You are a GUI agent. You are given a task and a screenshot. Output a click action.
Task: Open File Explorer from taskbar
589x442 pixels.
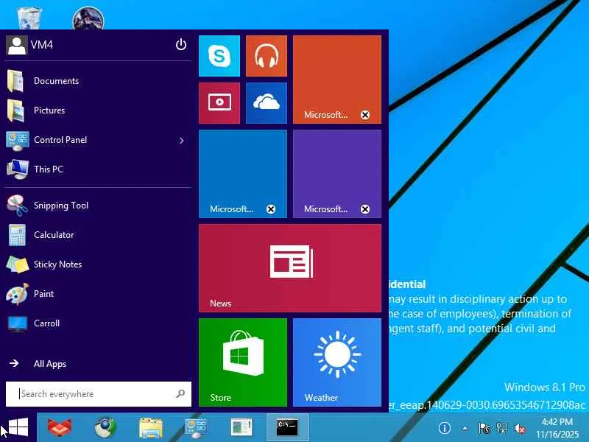coord(151,428)
